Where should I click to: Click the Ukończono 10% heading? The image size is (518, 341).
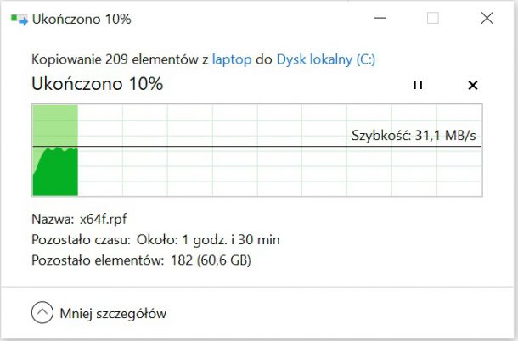98,83
